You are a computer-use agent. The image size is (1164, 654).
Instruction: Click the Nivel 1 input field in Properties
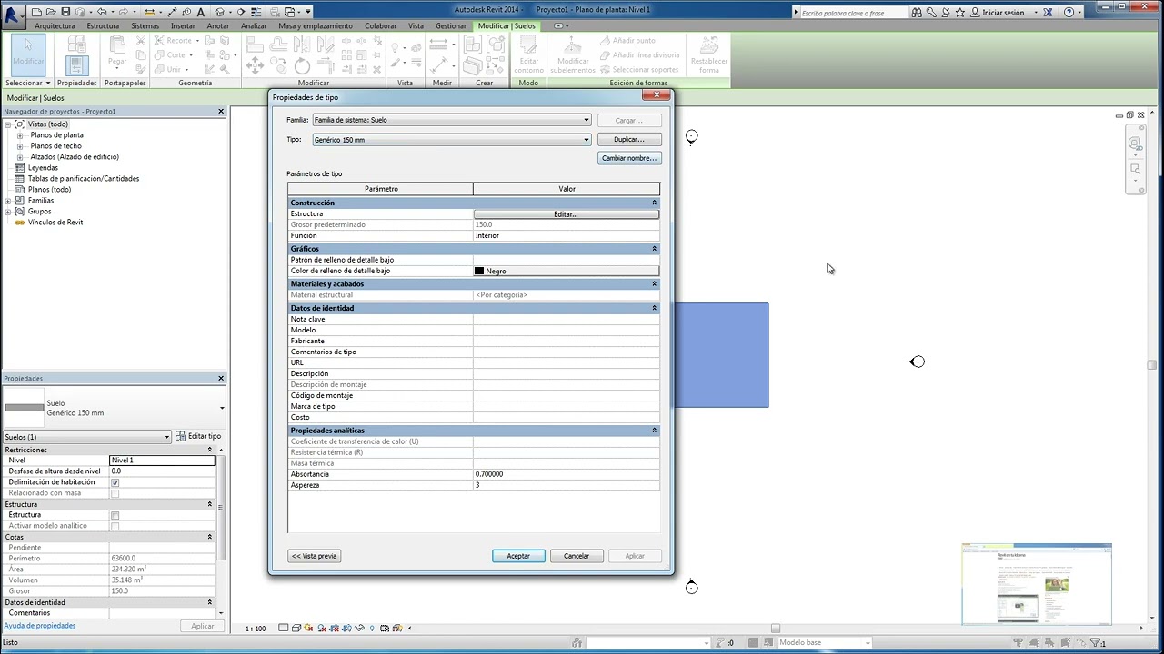(162, 461)
